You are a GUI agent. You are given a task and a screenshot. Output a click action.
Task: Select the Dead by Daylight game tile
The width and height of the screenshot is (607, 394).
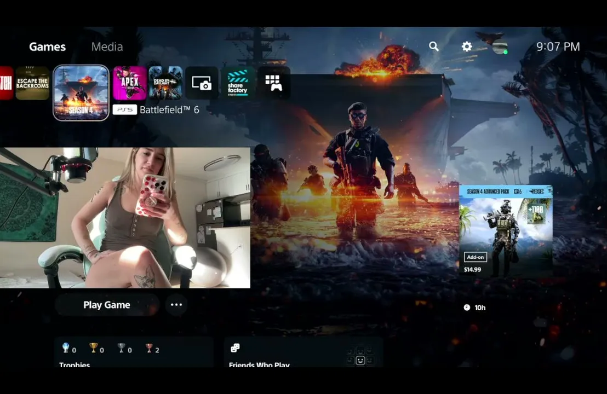coord(165,83)
